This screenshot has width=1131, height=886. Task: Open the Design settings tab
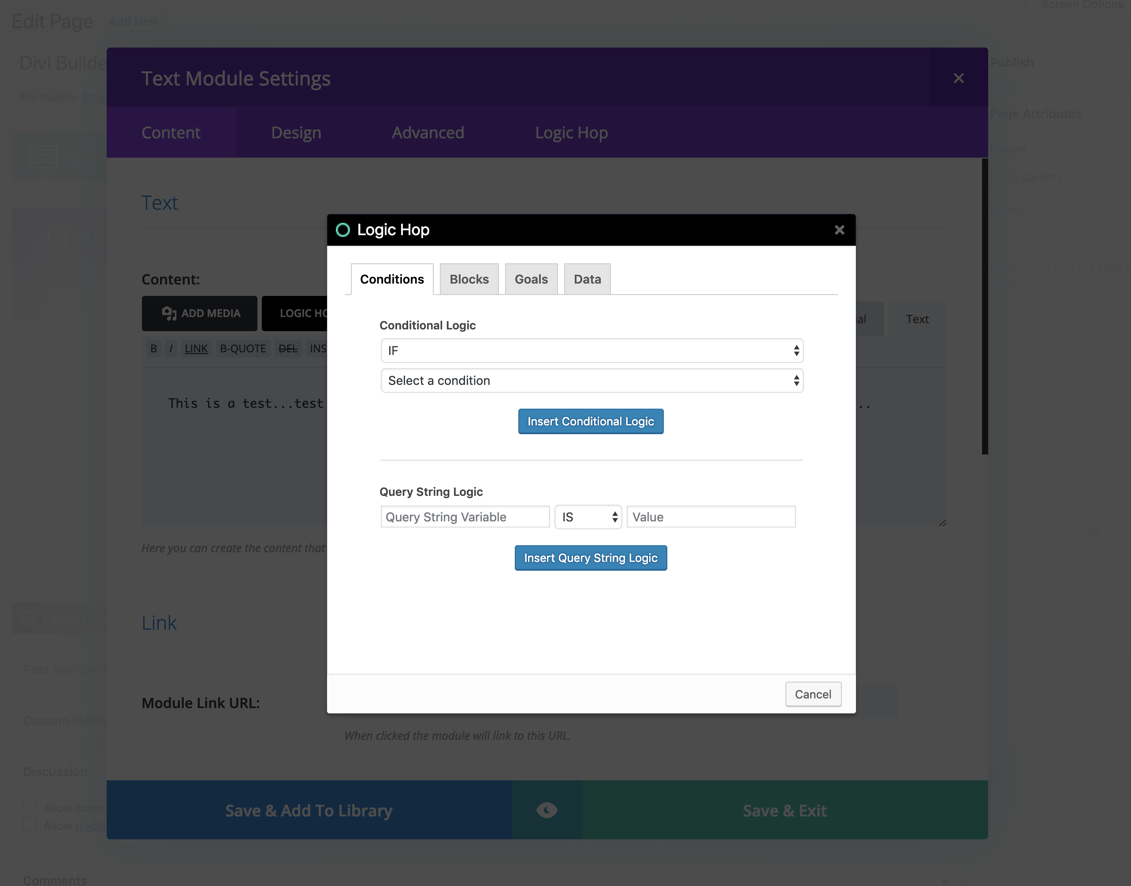pos(296,132)
